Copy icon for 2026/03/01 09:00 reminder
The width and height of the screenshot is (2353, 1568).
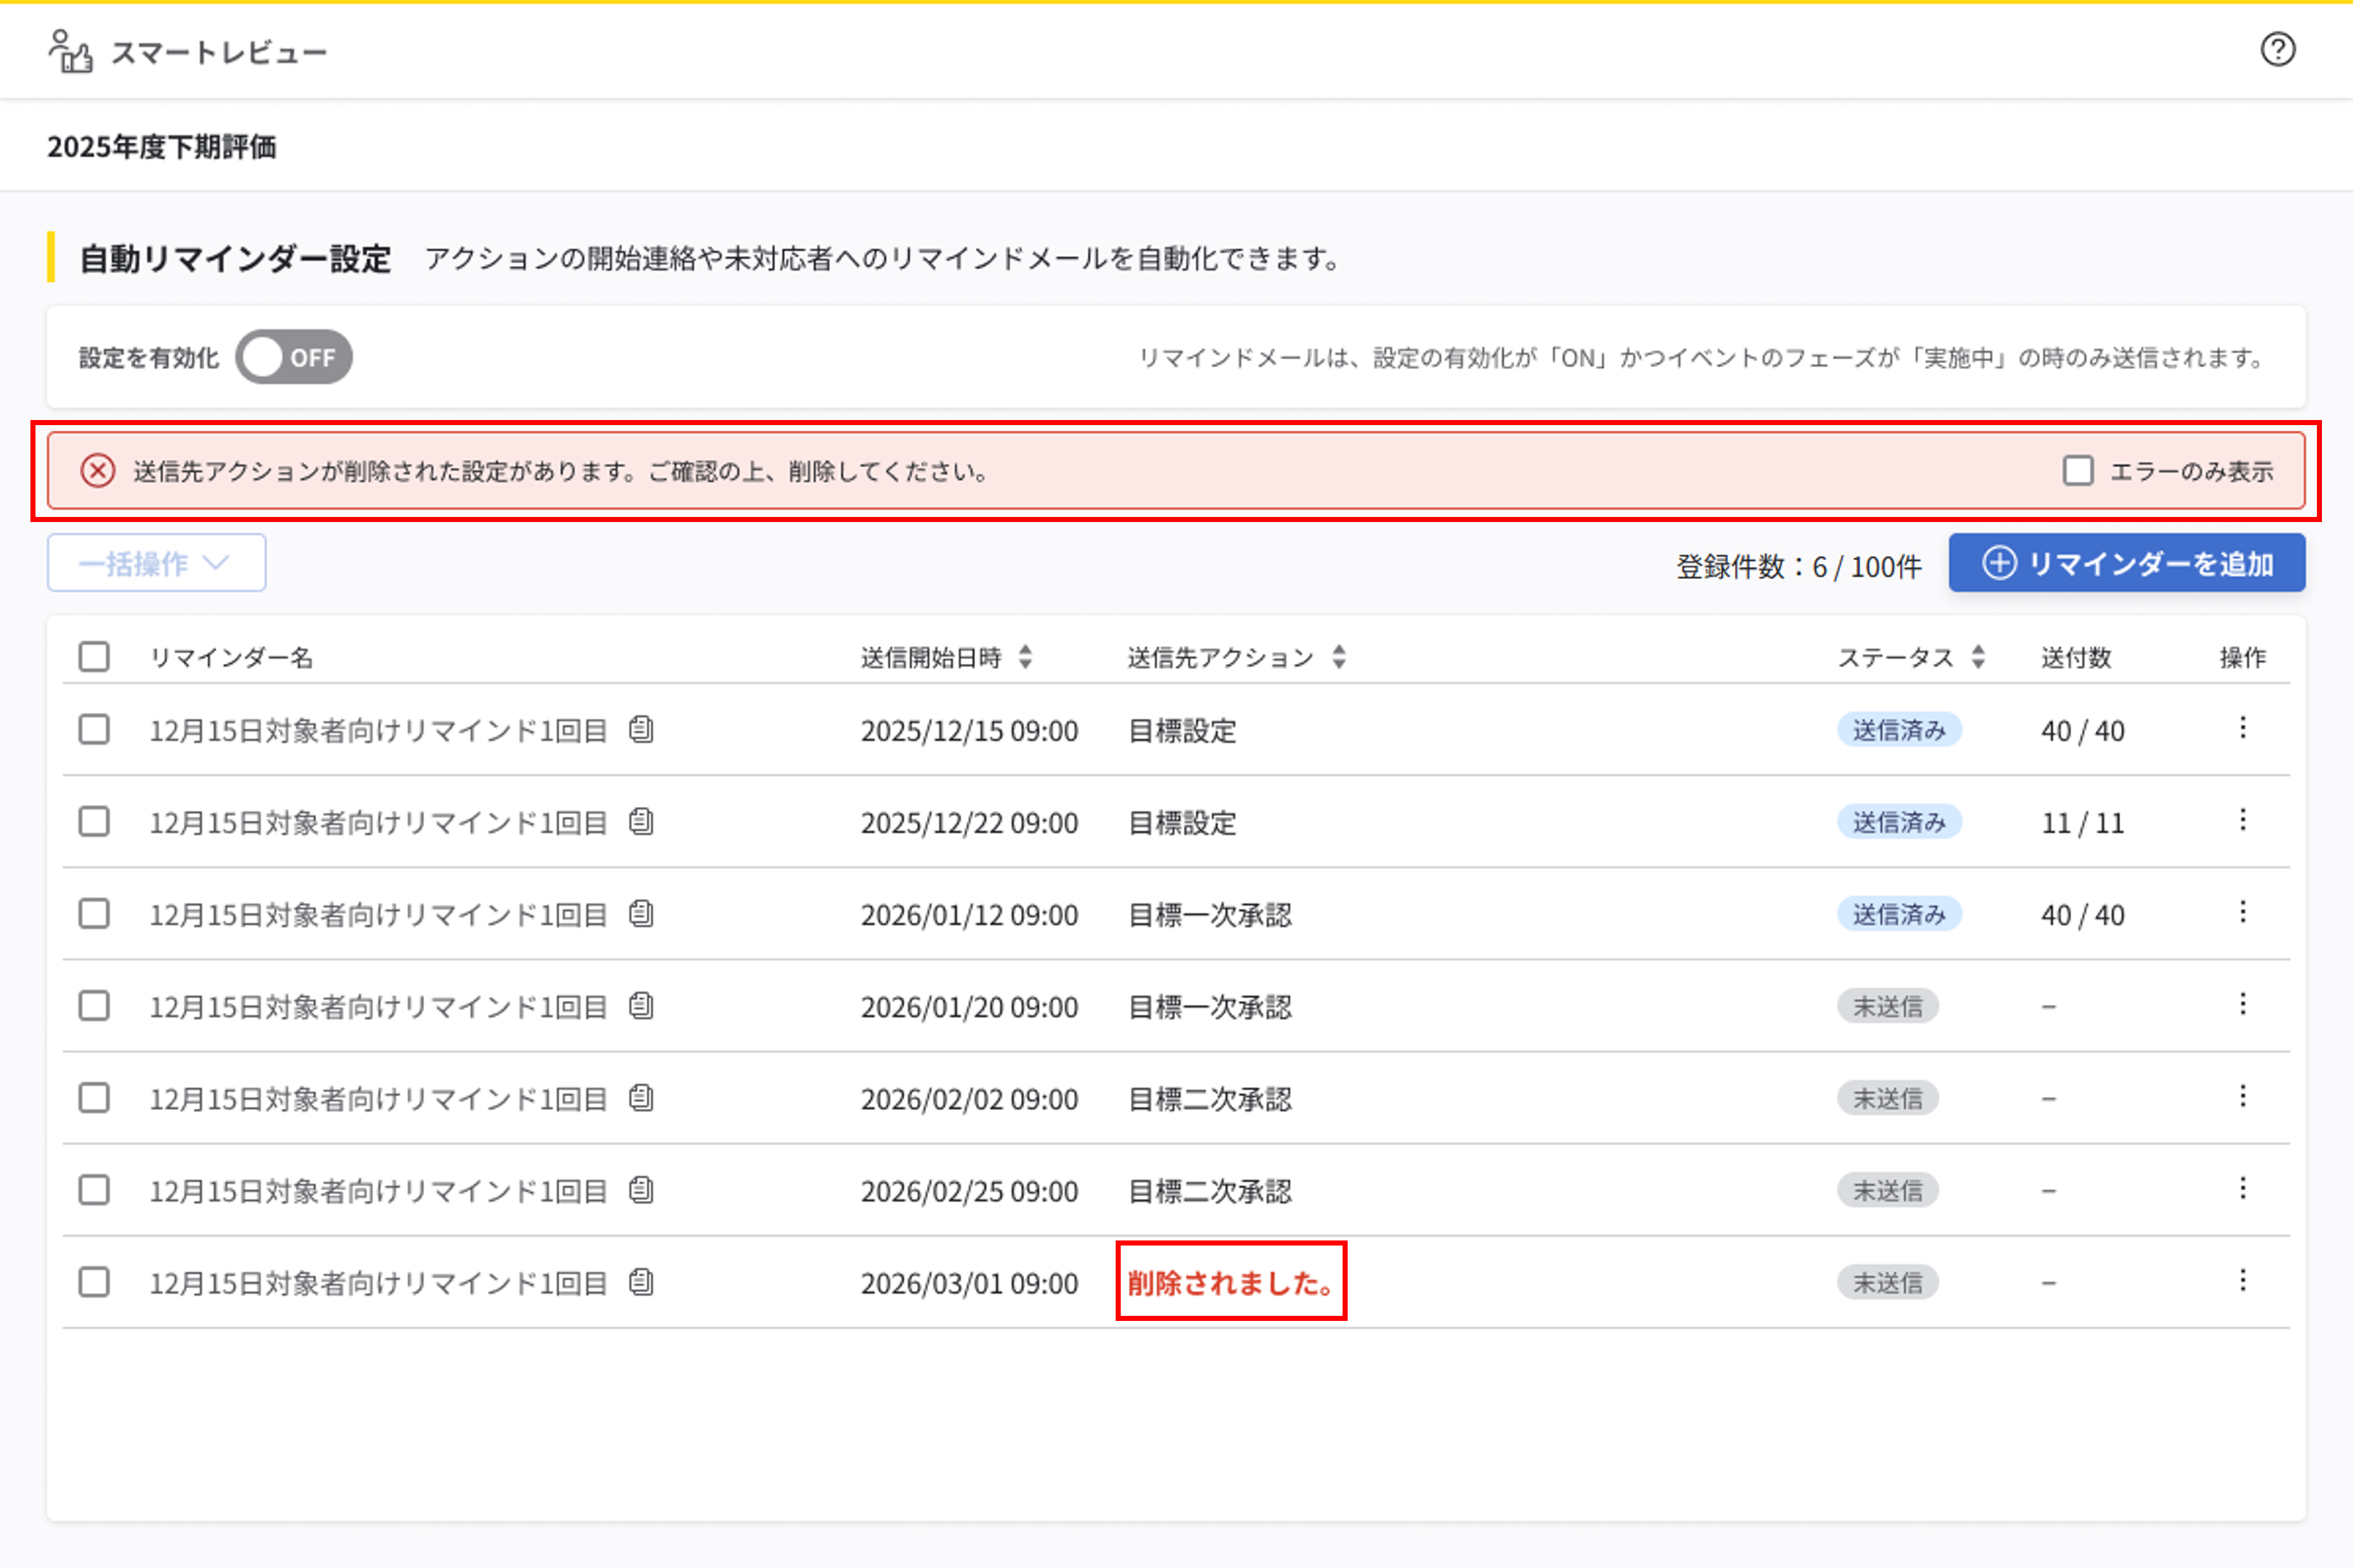(641, 1282)
